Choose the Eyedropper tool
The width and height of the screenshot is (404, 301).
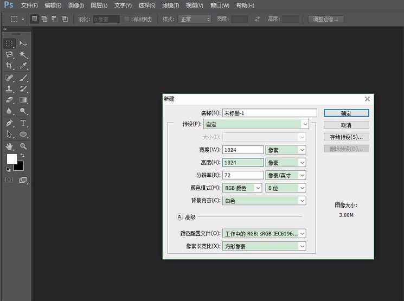[23, 66]
